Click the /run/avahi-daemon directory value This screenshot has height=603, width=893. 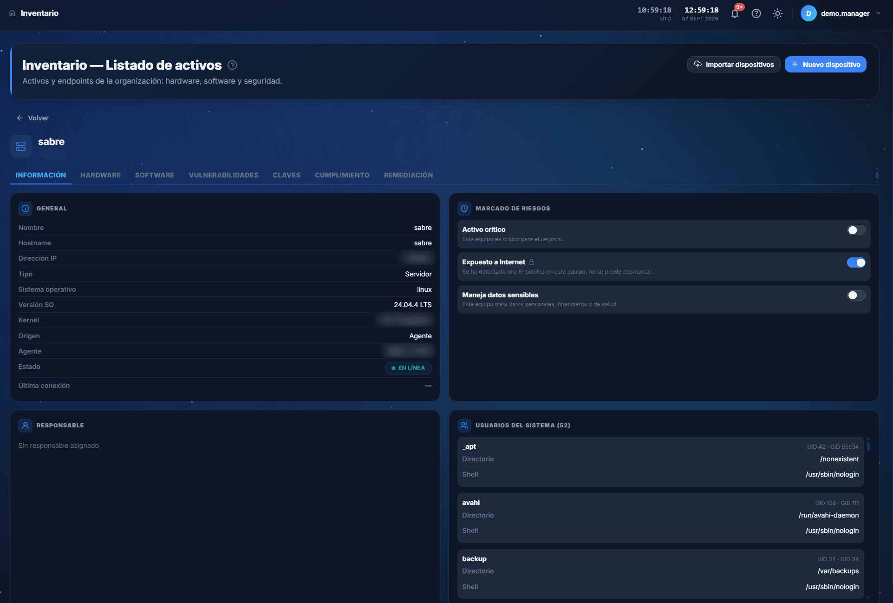[x=828, y=515]
